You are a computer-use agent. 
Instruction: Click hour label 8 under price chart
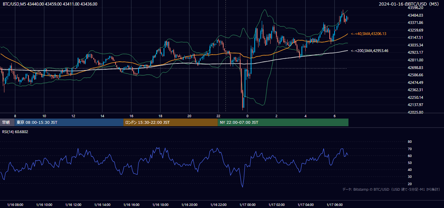pyautogui.click(x=15, y=116)
